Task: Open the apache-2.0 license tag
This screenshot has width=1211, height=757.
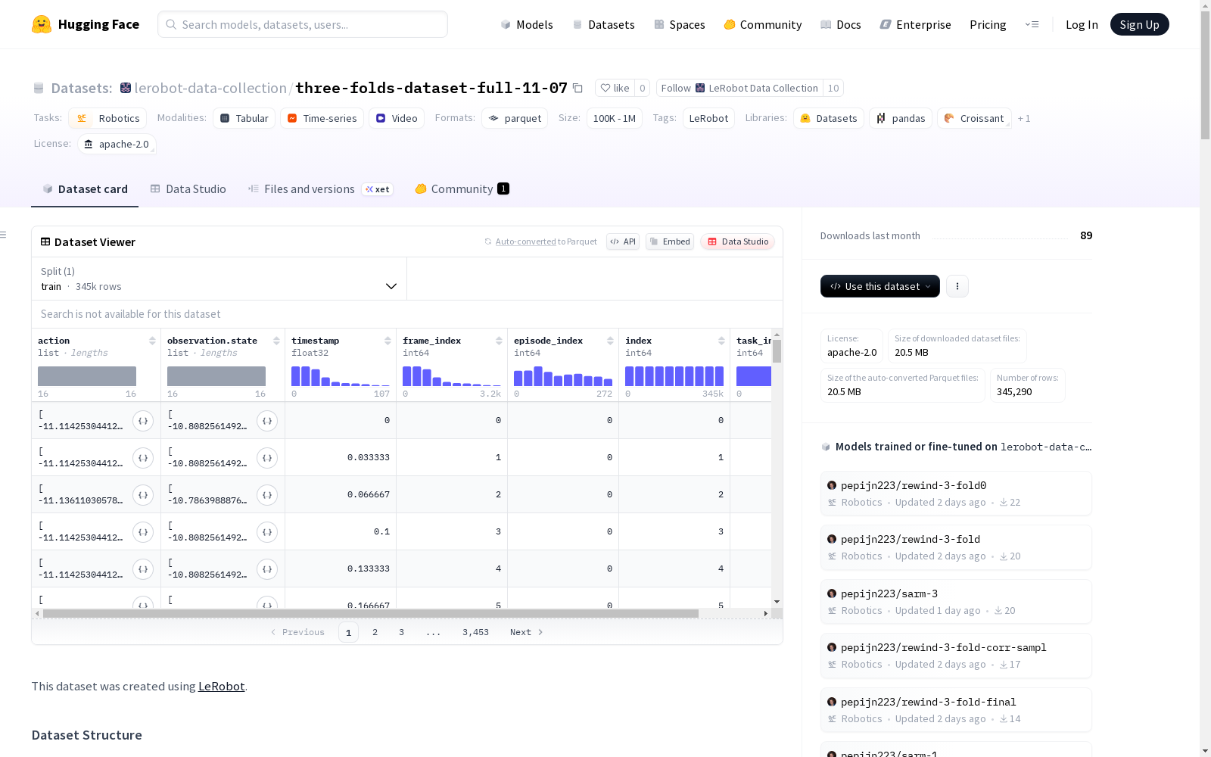Action: pos(117,144)
